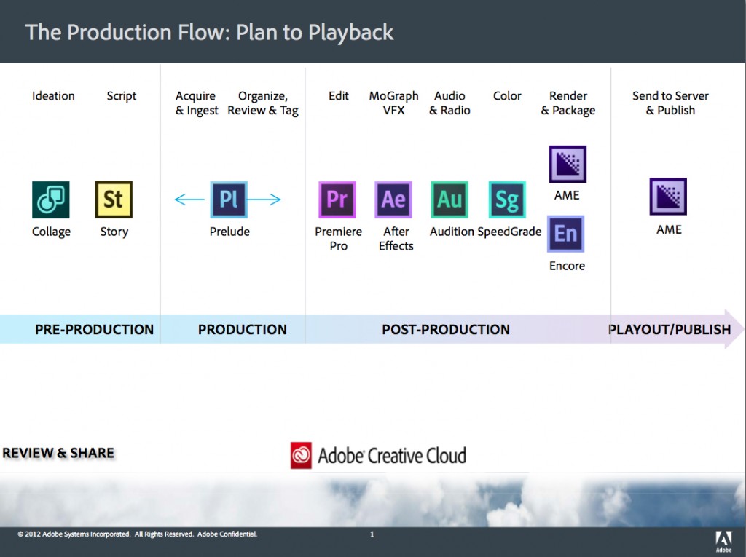Click the "Encore" caption text
746x557 pixels.
point(567,266)
